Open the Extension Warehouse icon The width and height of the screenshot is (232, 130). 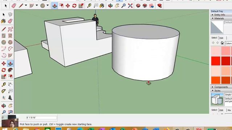click(x=145, y=6)
